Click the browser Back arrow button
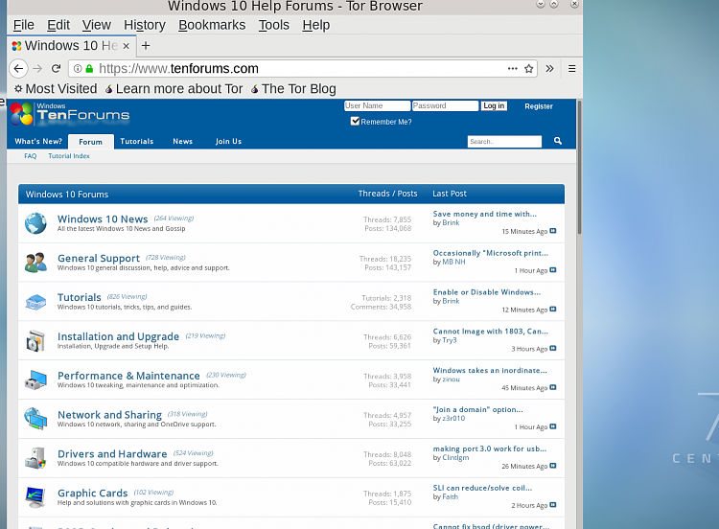This screenshot has height=529, width=719. click(18, 69)
